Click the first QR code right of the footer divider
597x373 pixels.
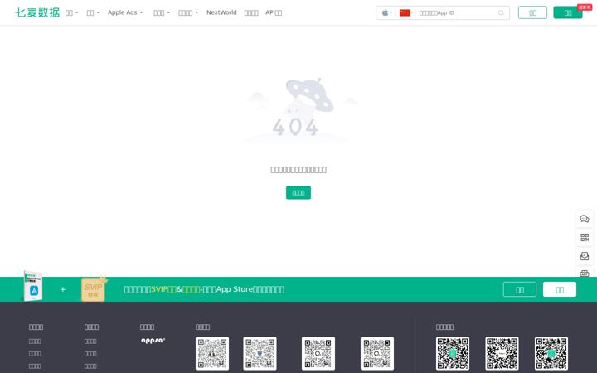point(453,353)
